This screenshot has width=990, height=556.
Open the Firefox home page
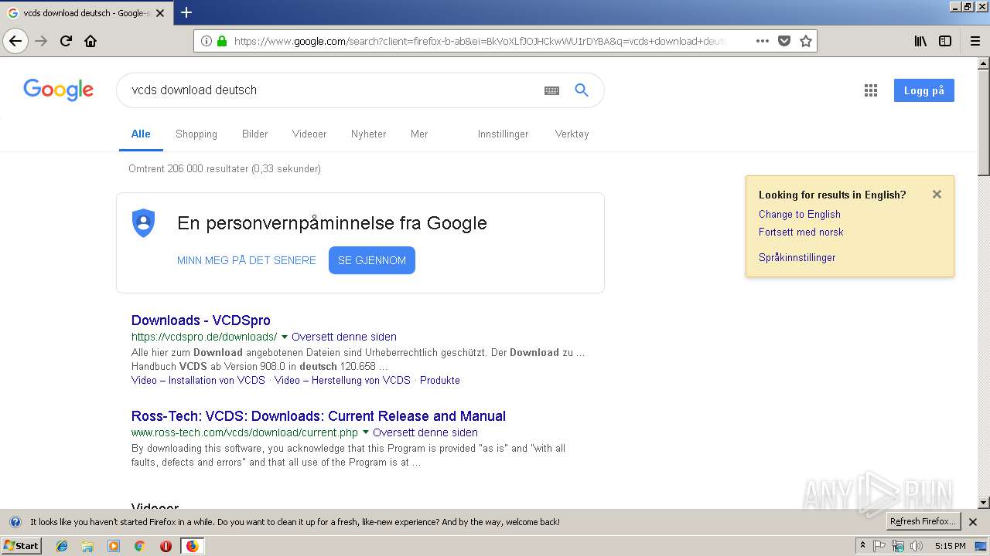point(90,41)
